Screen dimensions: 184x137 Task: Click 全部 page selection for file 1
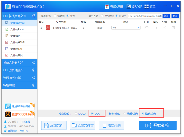(x=100, y=28)
